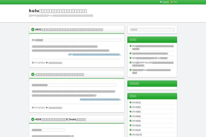Focus the sidebar search input field

(152, 30)
